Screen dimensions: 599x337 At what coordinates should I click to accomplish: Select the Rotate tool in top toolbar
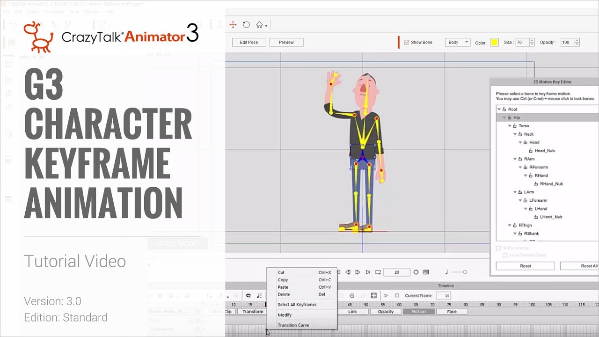coord(246,25)
